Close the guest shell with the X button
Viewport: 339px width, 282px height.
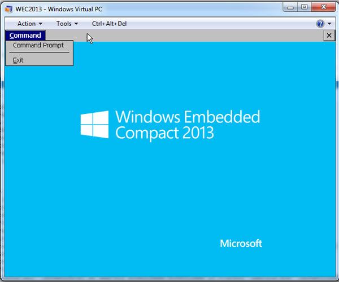tap(329, 35)
